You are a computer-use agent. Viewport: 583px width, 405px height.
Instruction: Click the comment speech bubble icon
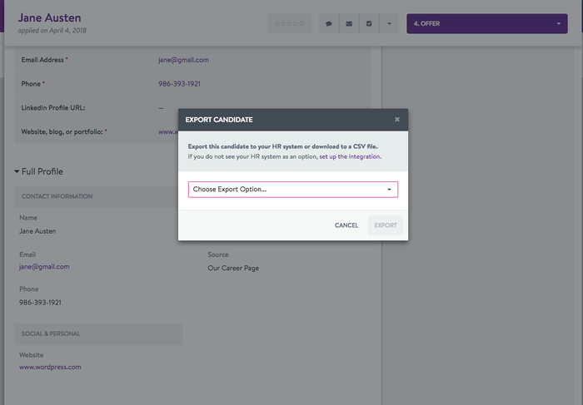pos(329,24)
